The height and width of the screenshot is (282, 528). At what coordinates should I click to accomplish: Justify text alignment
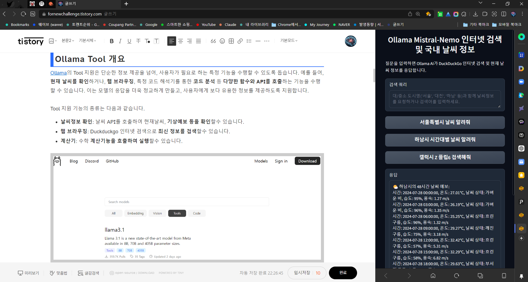coord(199,41)
